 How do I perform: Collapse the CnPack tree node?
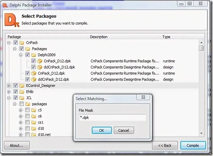tap(9, 43)
